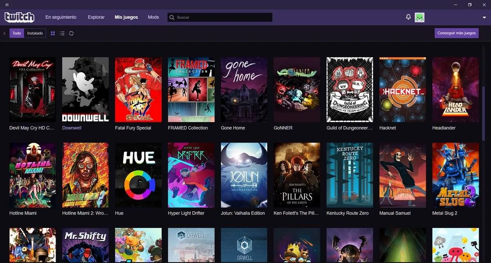The height and width of the screenshot is (263, 491).
Task: Open the Explorar tab
Action: point(96,17)
